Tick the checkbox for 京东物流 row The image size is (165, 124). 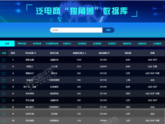(x=4, y=121)
